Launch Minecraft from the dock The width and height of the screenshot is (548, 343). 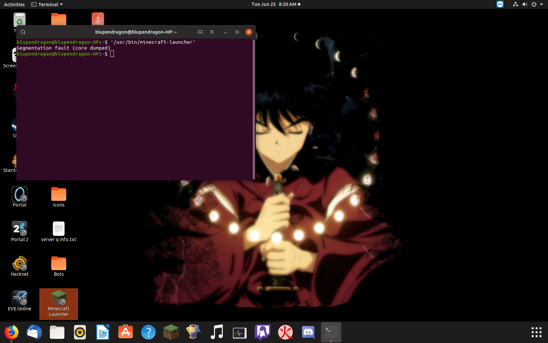[171, 332]
